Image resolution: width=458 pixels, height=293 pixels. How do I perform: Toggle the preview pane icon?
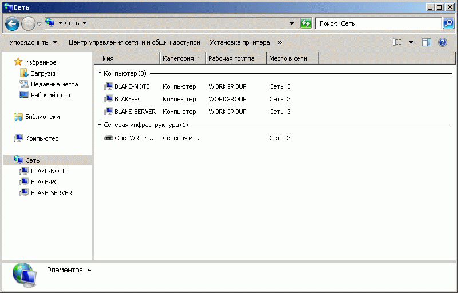426,42
